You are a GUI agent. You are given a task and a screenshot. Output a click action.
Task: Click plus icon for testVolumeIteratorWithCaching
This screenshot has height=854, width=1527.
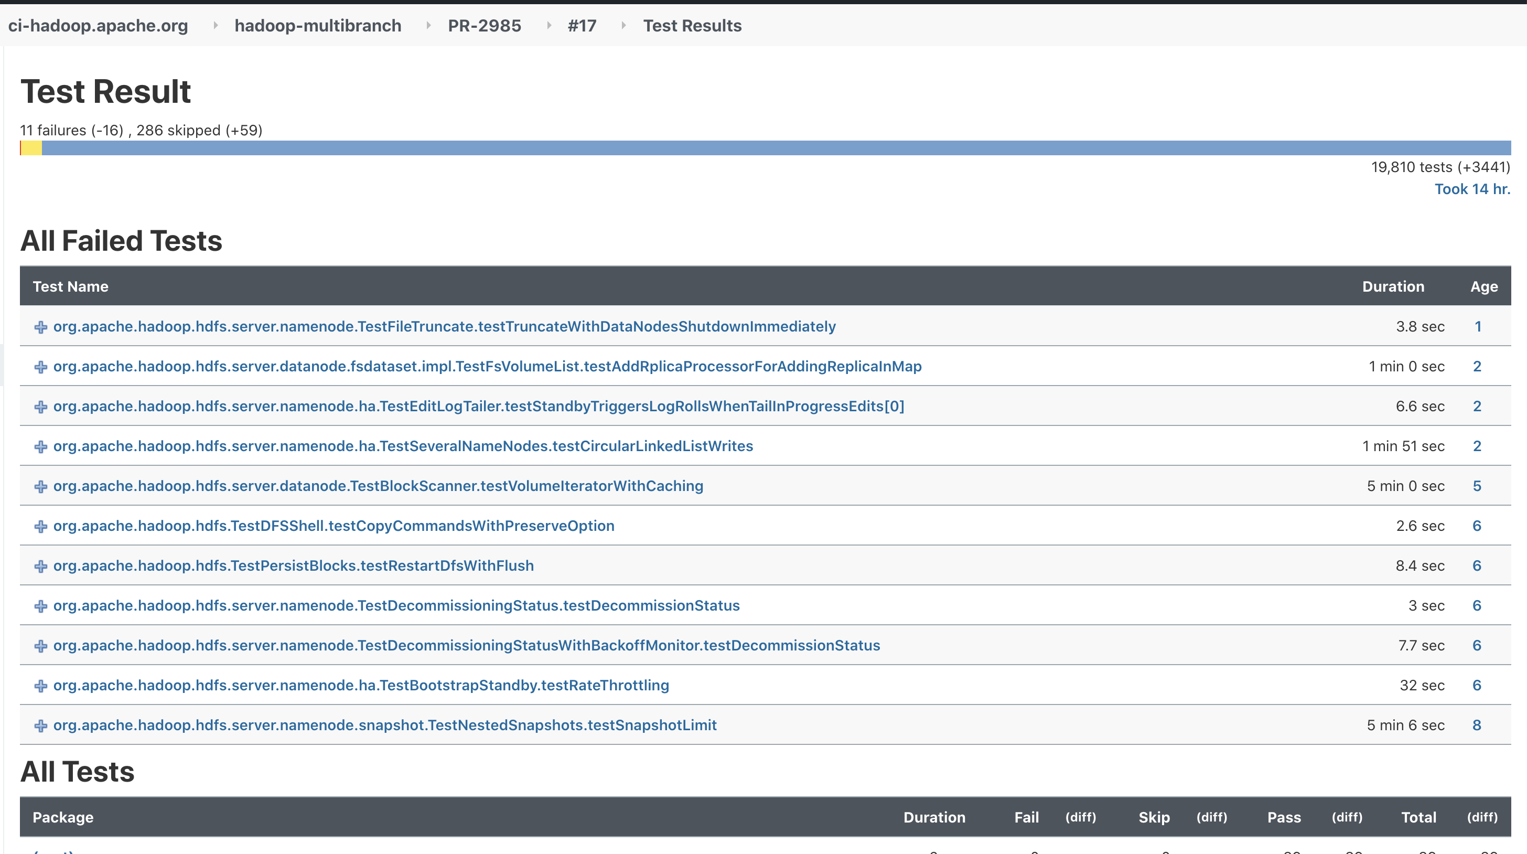pos(40,486)
